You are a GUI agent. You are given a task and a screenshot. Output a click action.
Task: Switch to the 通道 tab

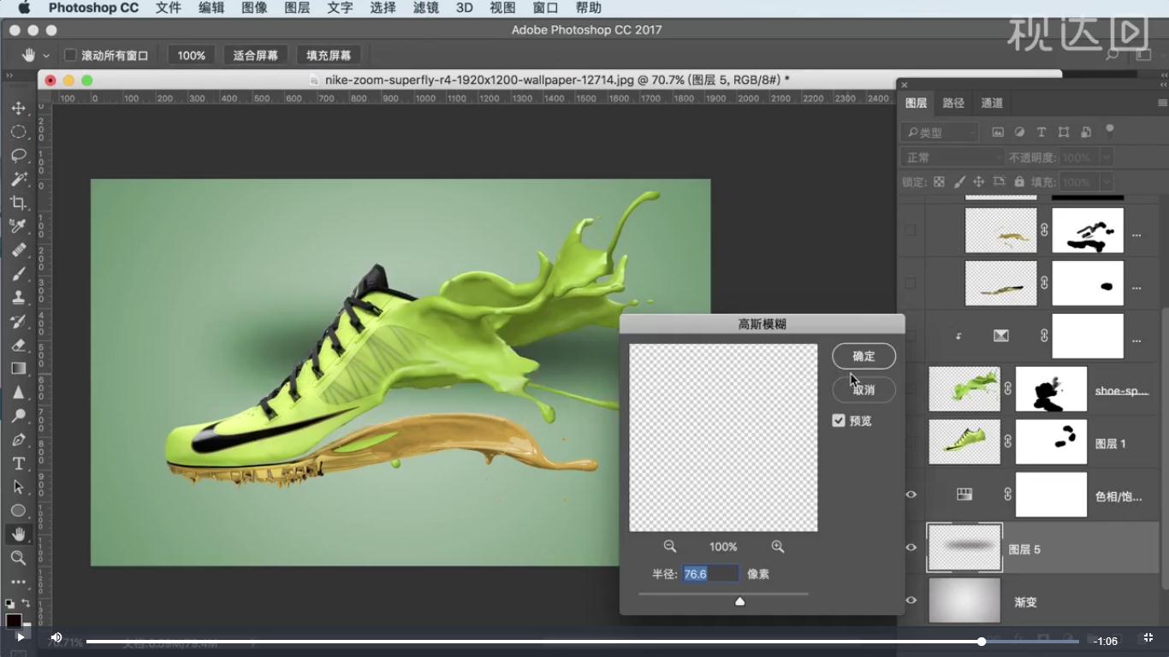pos(992,103)
